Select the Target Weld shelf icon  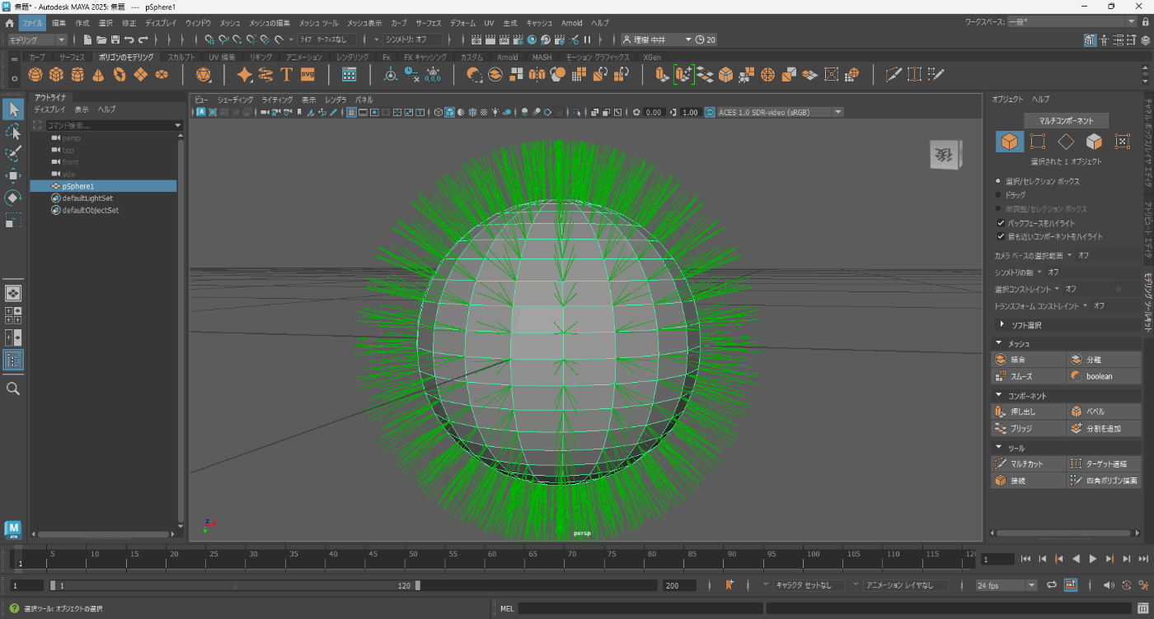(x=914, y=75)
